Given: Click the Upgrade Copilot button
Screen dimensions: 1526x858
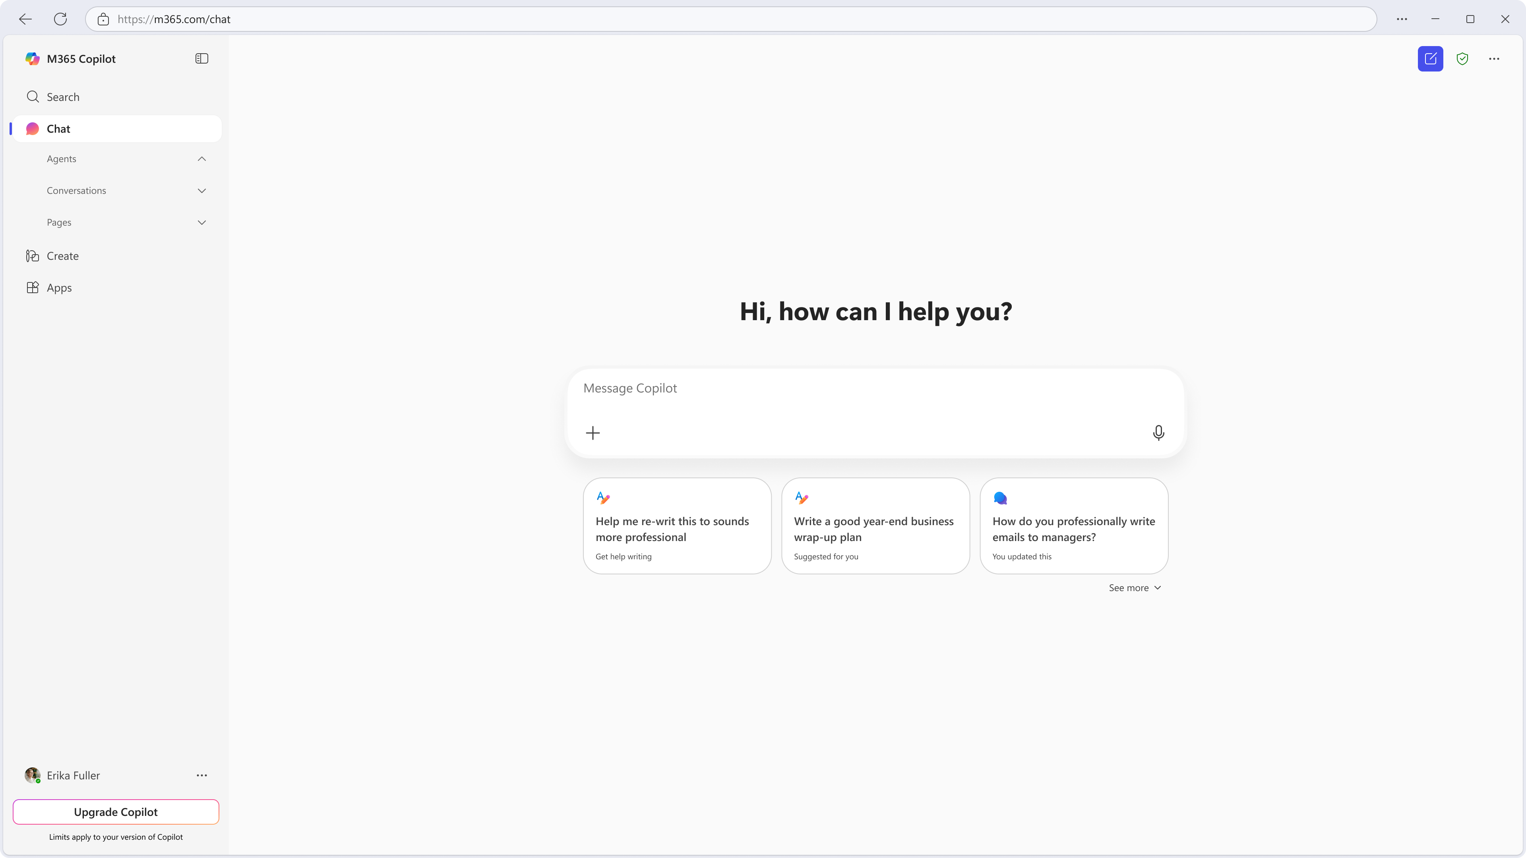Looking at the screenshot, I should click(116, 812).
